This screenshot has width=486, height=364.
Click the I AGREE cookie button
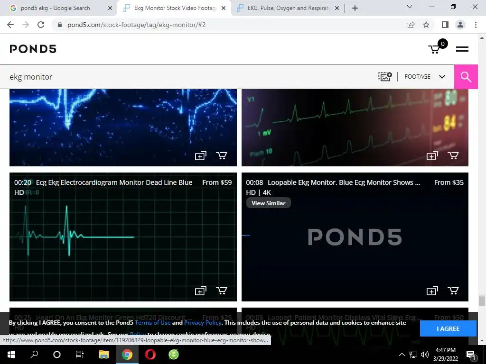(x=448, y=328)
